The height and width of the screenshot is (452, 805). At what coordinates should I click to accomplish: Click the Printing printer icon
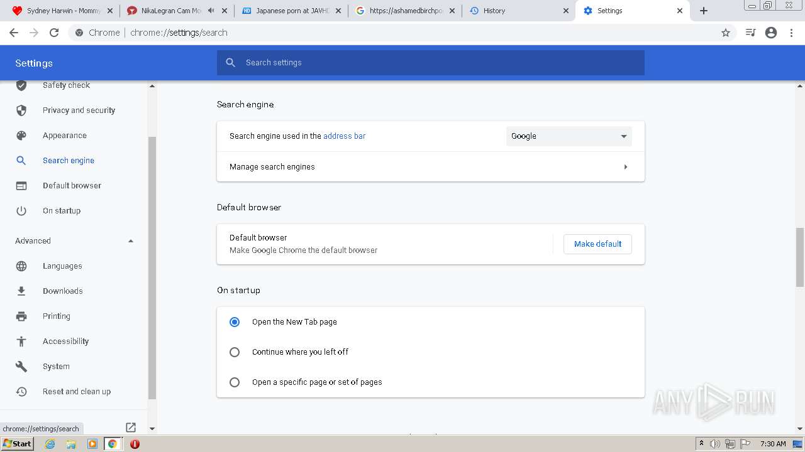tap(21, 316)
